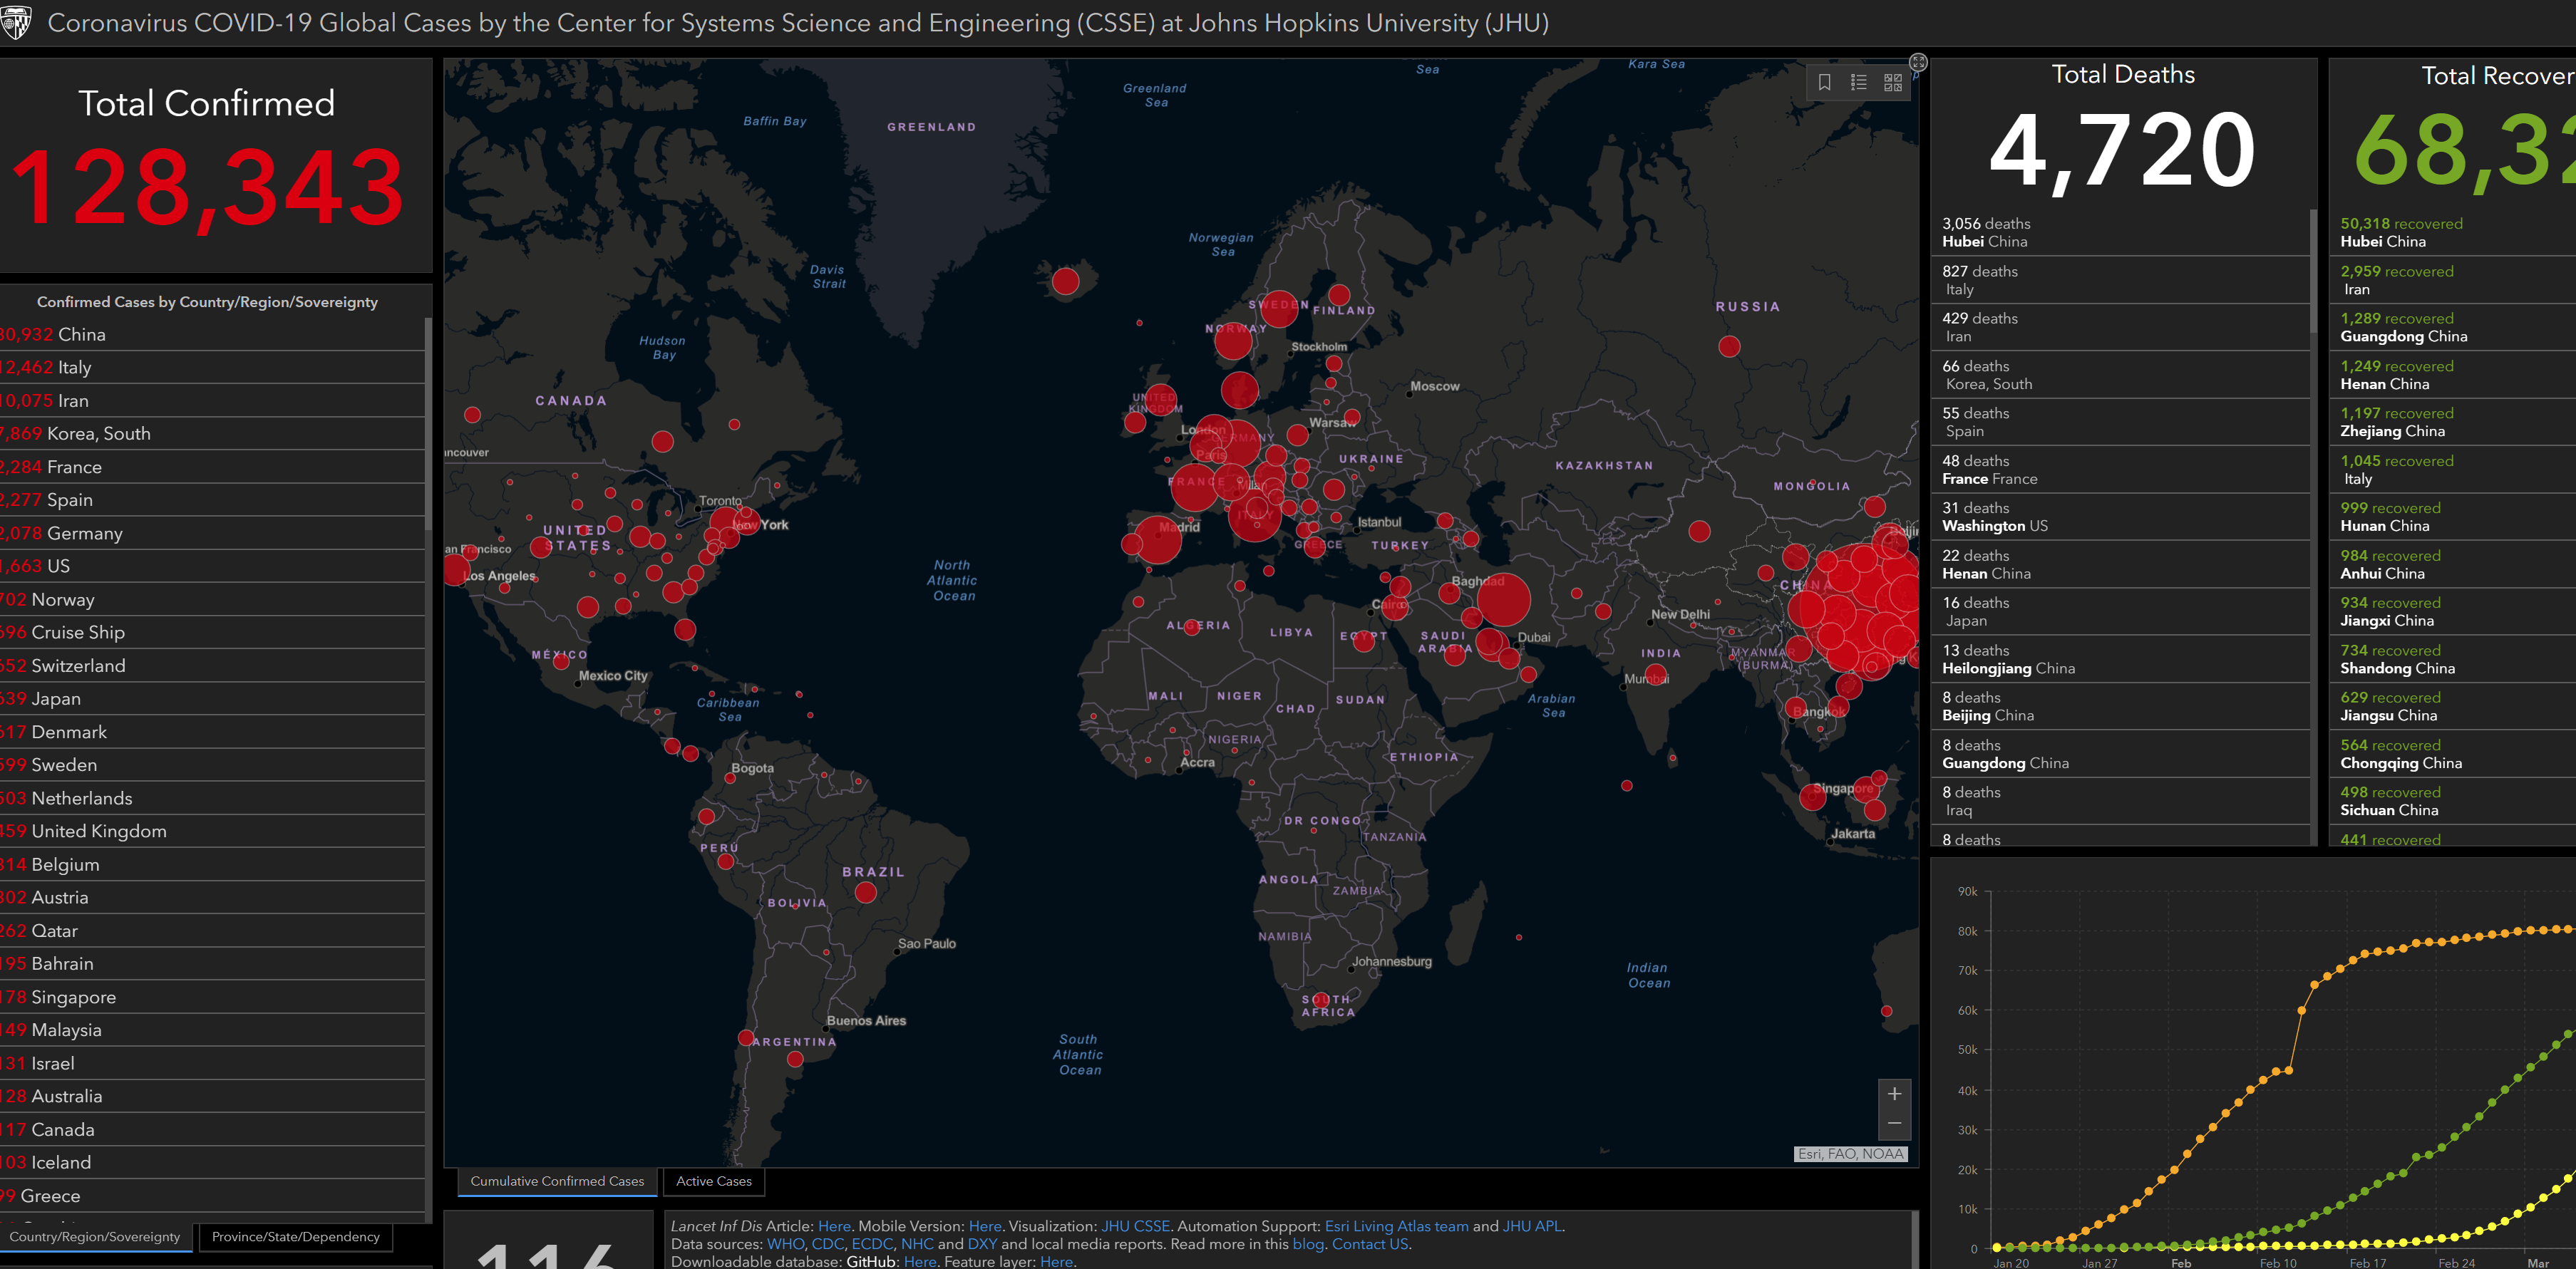The width and height of the screenshot is (2576, 1269).
Task: Open the Esri Living Atlas team link
Action: (1396, 1226)
